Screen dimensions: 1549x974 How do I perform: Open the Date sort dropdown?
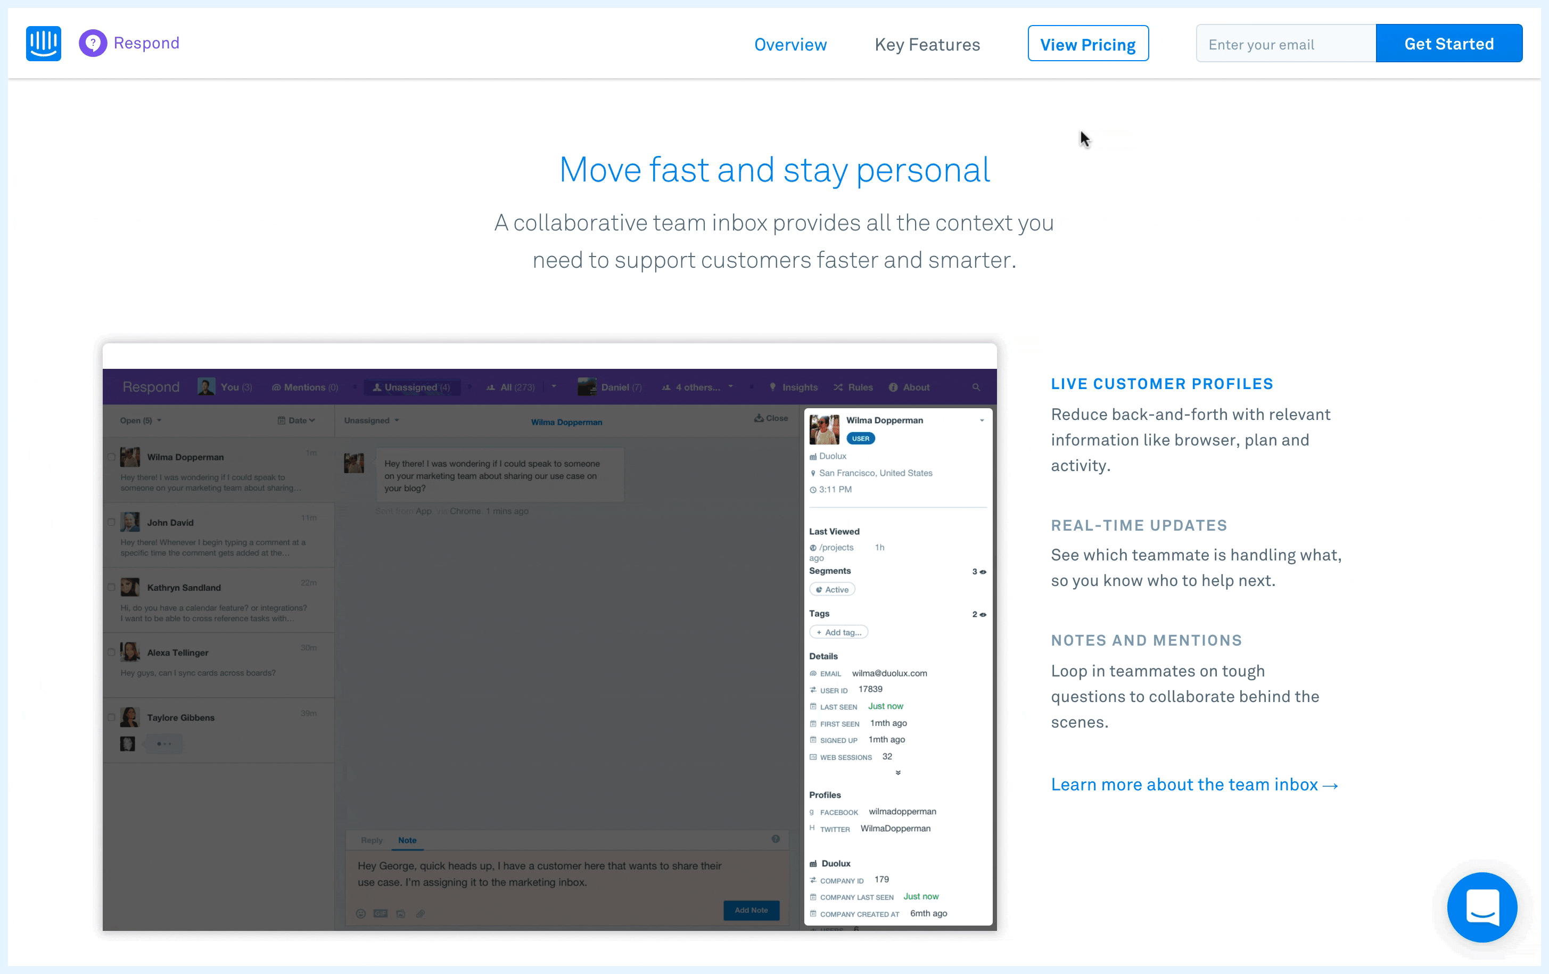(296, 421)
